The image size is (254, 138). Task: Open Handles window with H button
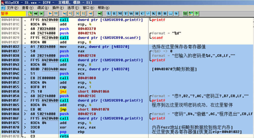(137, 13)
